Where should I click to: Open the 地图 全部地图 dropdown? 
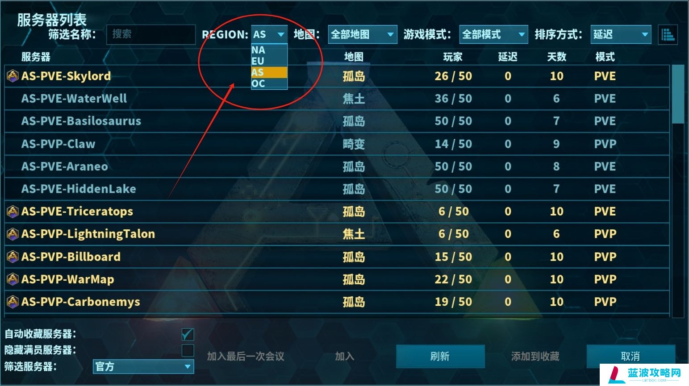pos(363,34)
